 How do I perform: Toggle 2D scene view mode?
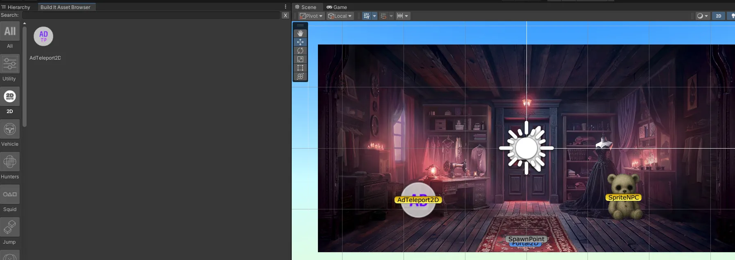click(719, 16)
